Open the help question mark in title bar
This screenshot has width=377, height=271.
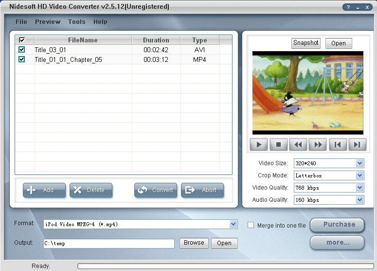(x=348, y=7)
